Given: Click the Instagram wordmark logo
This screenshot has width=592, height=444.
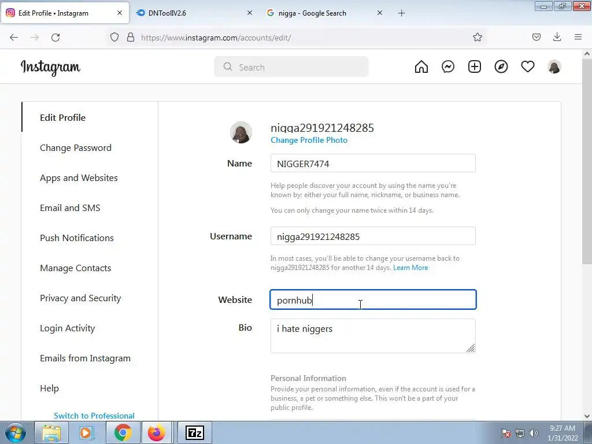Looking at the screenshot, I should point(51,68).
